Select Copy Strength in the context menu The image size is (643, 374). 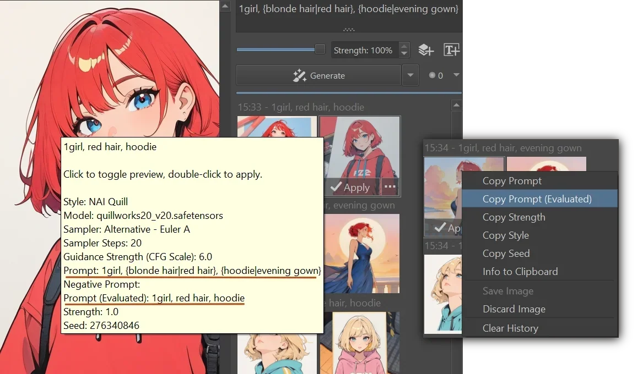pos(514,217)
